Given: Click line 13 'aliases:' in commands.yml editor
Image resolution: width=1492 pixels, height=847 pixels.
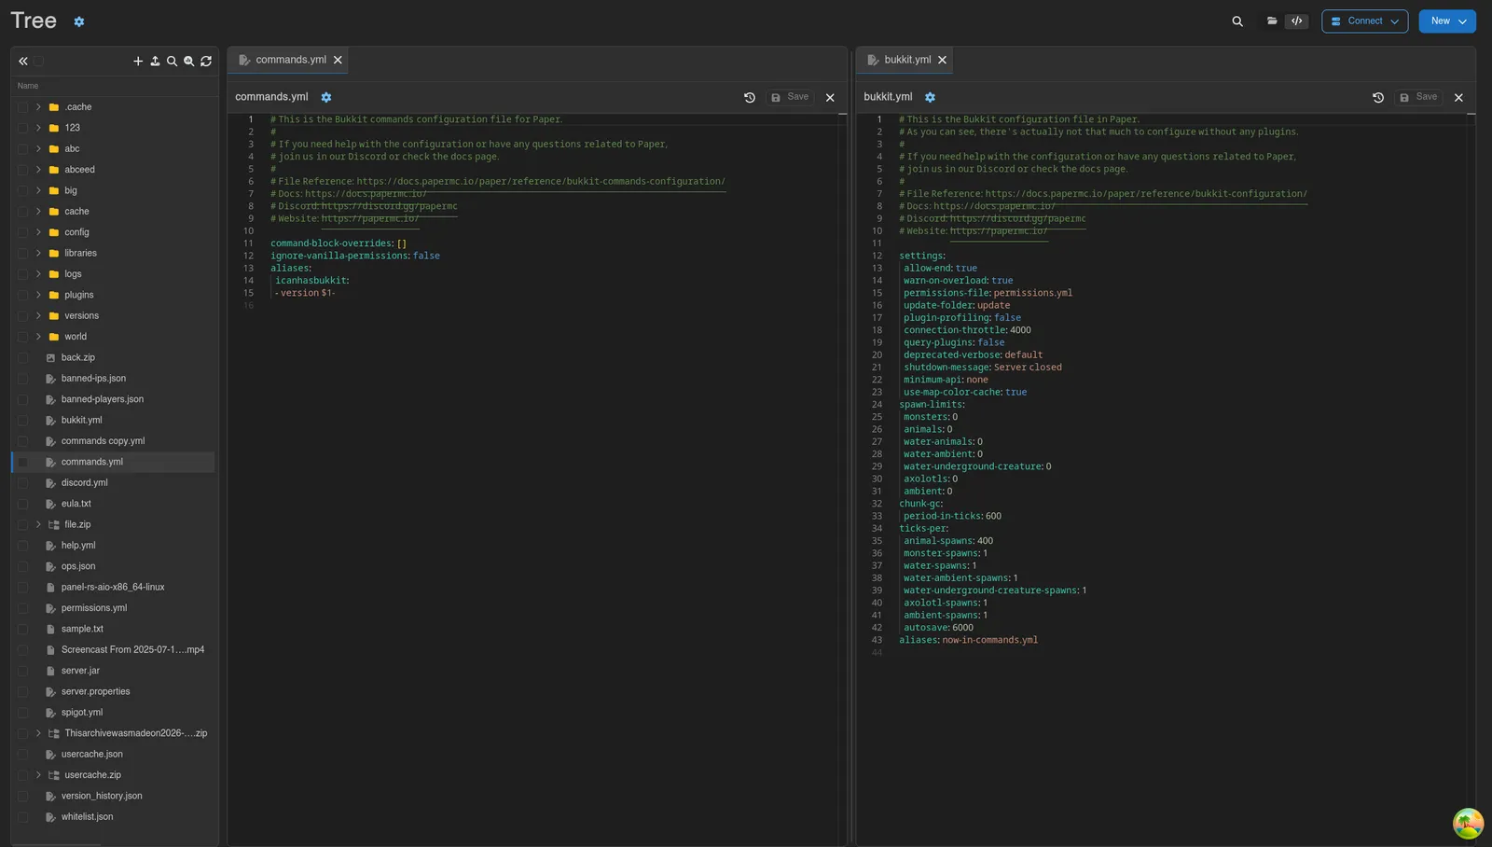Looking at the screenshot, I should coord(291,269).
